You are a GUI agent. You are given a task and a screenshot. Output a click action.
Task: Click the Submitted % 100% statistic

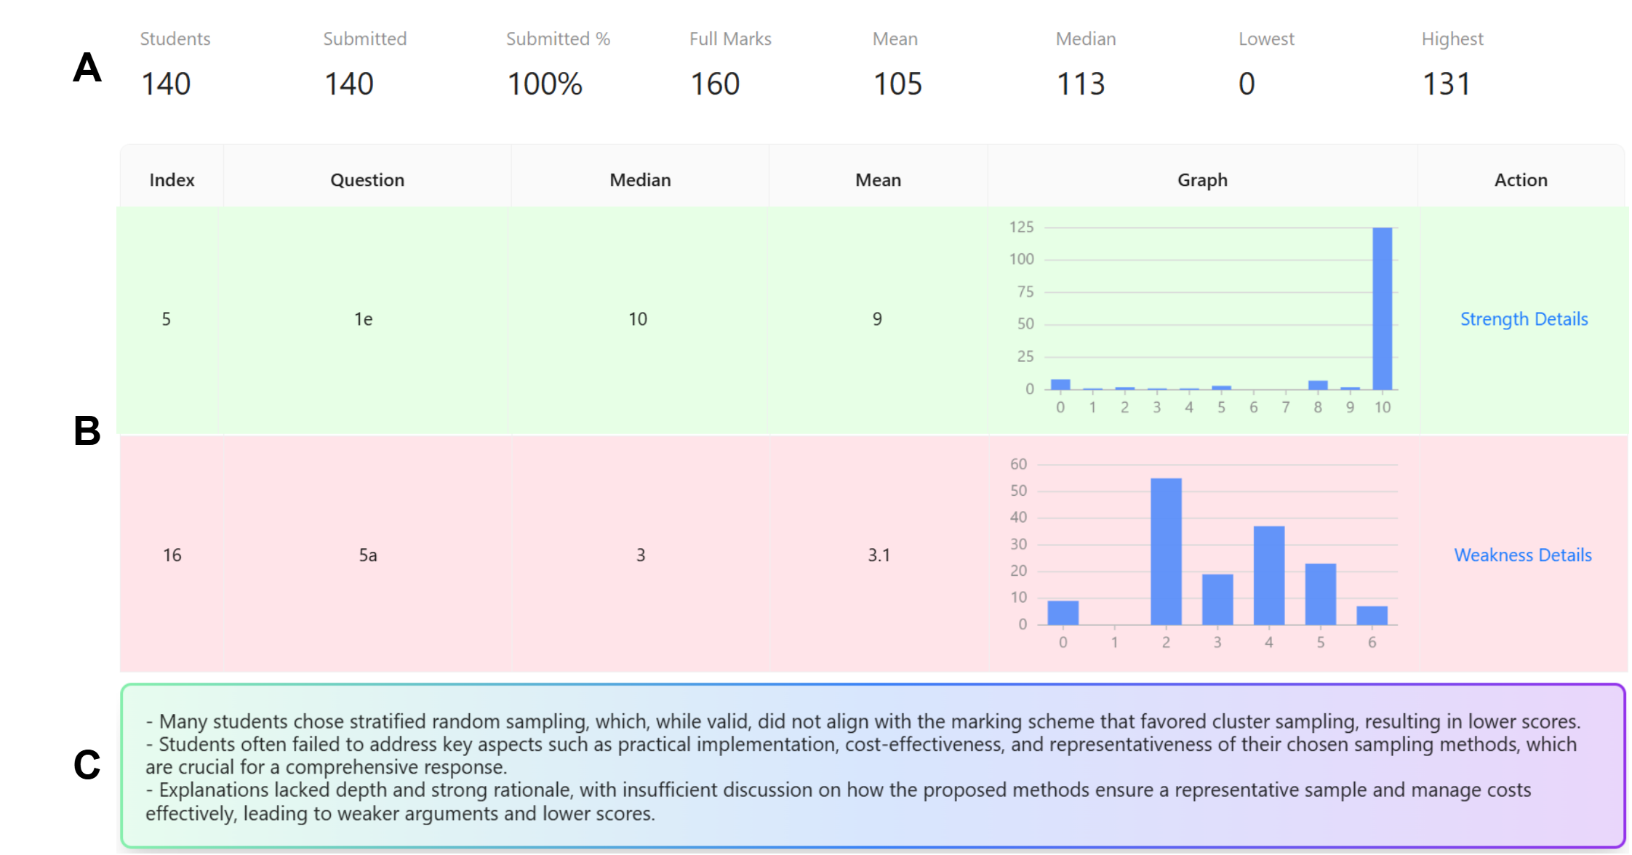[x=545, y=84]
